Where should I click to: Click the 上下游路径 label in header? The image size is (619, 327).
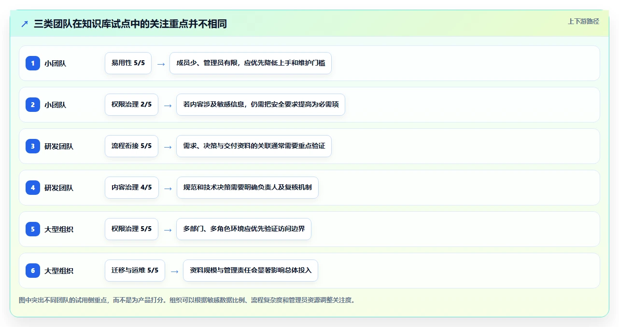[x=583, y=21]
